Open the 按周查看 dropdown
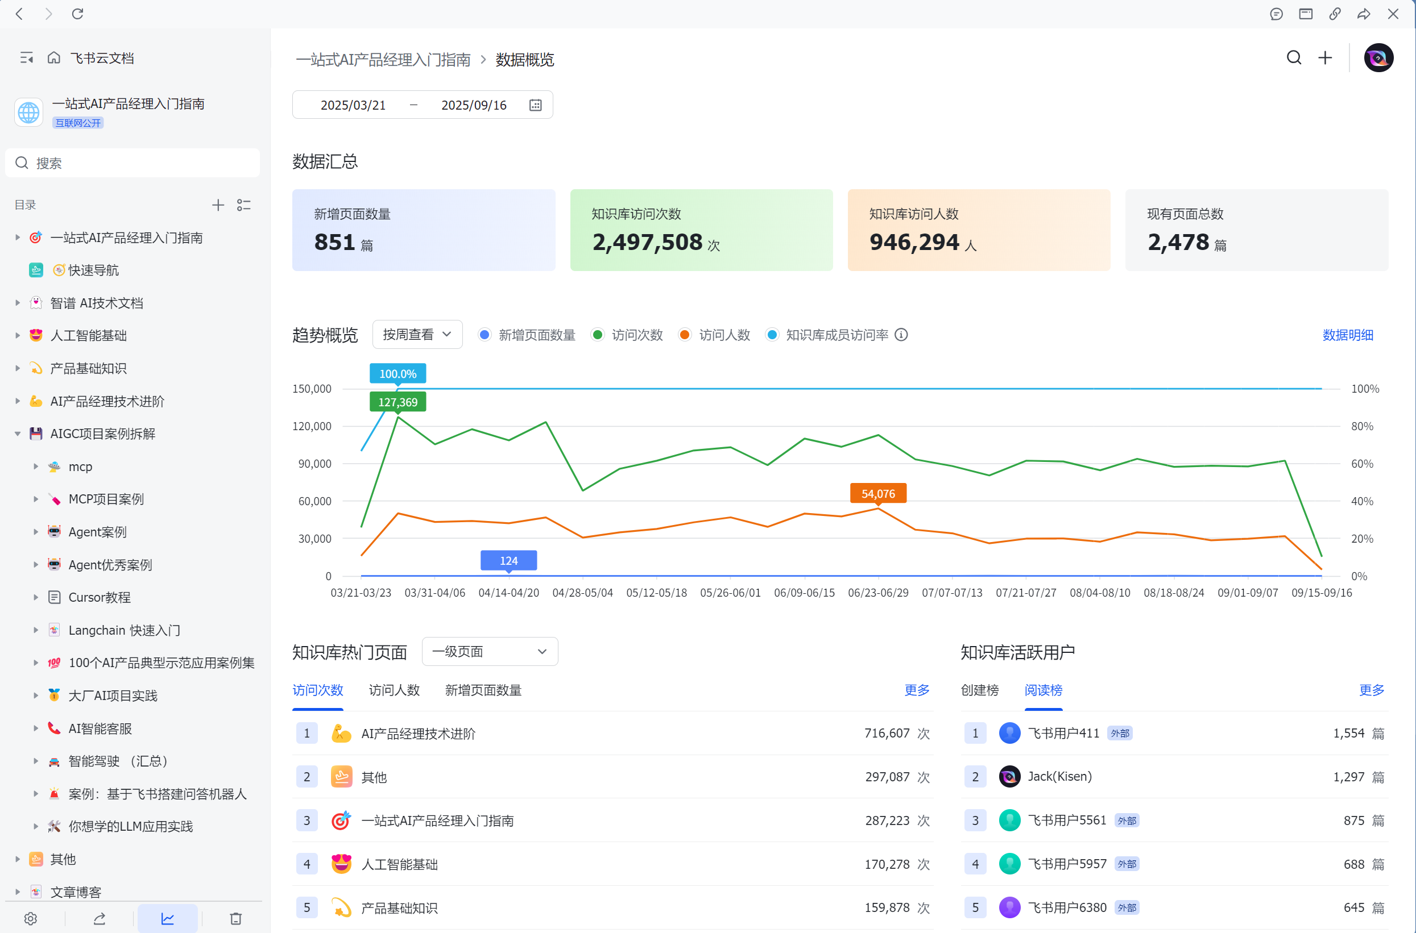Viewport: 1416px width, 933px height. [x=417, y=335]
